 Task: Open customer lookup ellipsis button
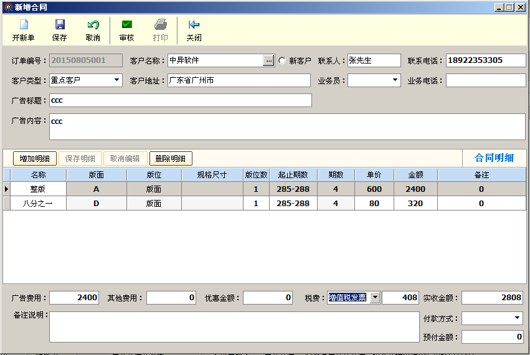coord(268,60)
